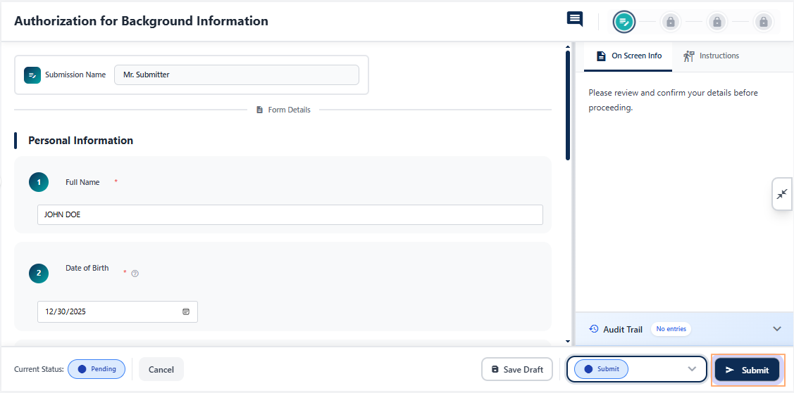Click the question 2 number badge
Screen dimensions: 794x393
pos(39,273)
